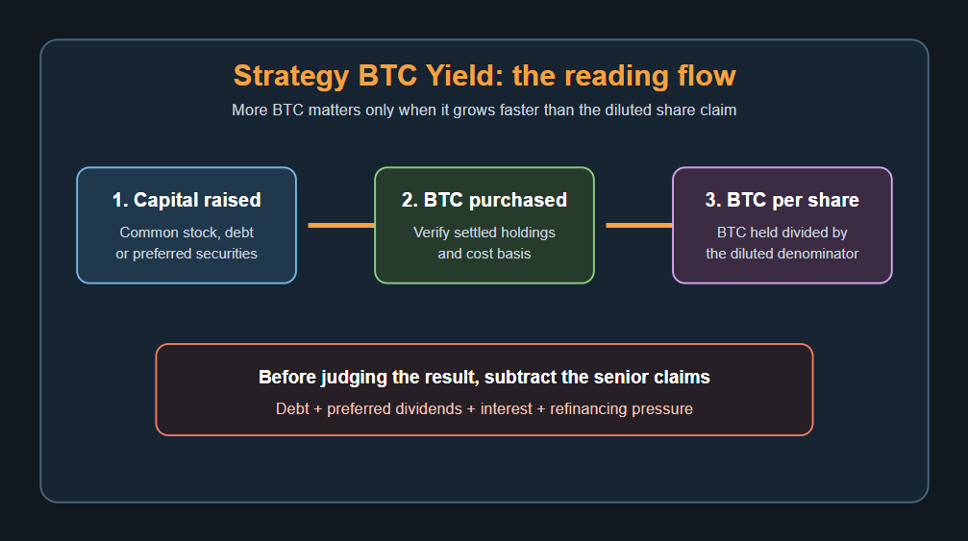968x541 pixels.
Task: Click 'the diluted denominator' line
Action: pyautogui.click(x=782, y=254)
